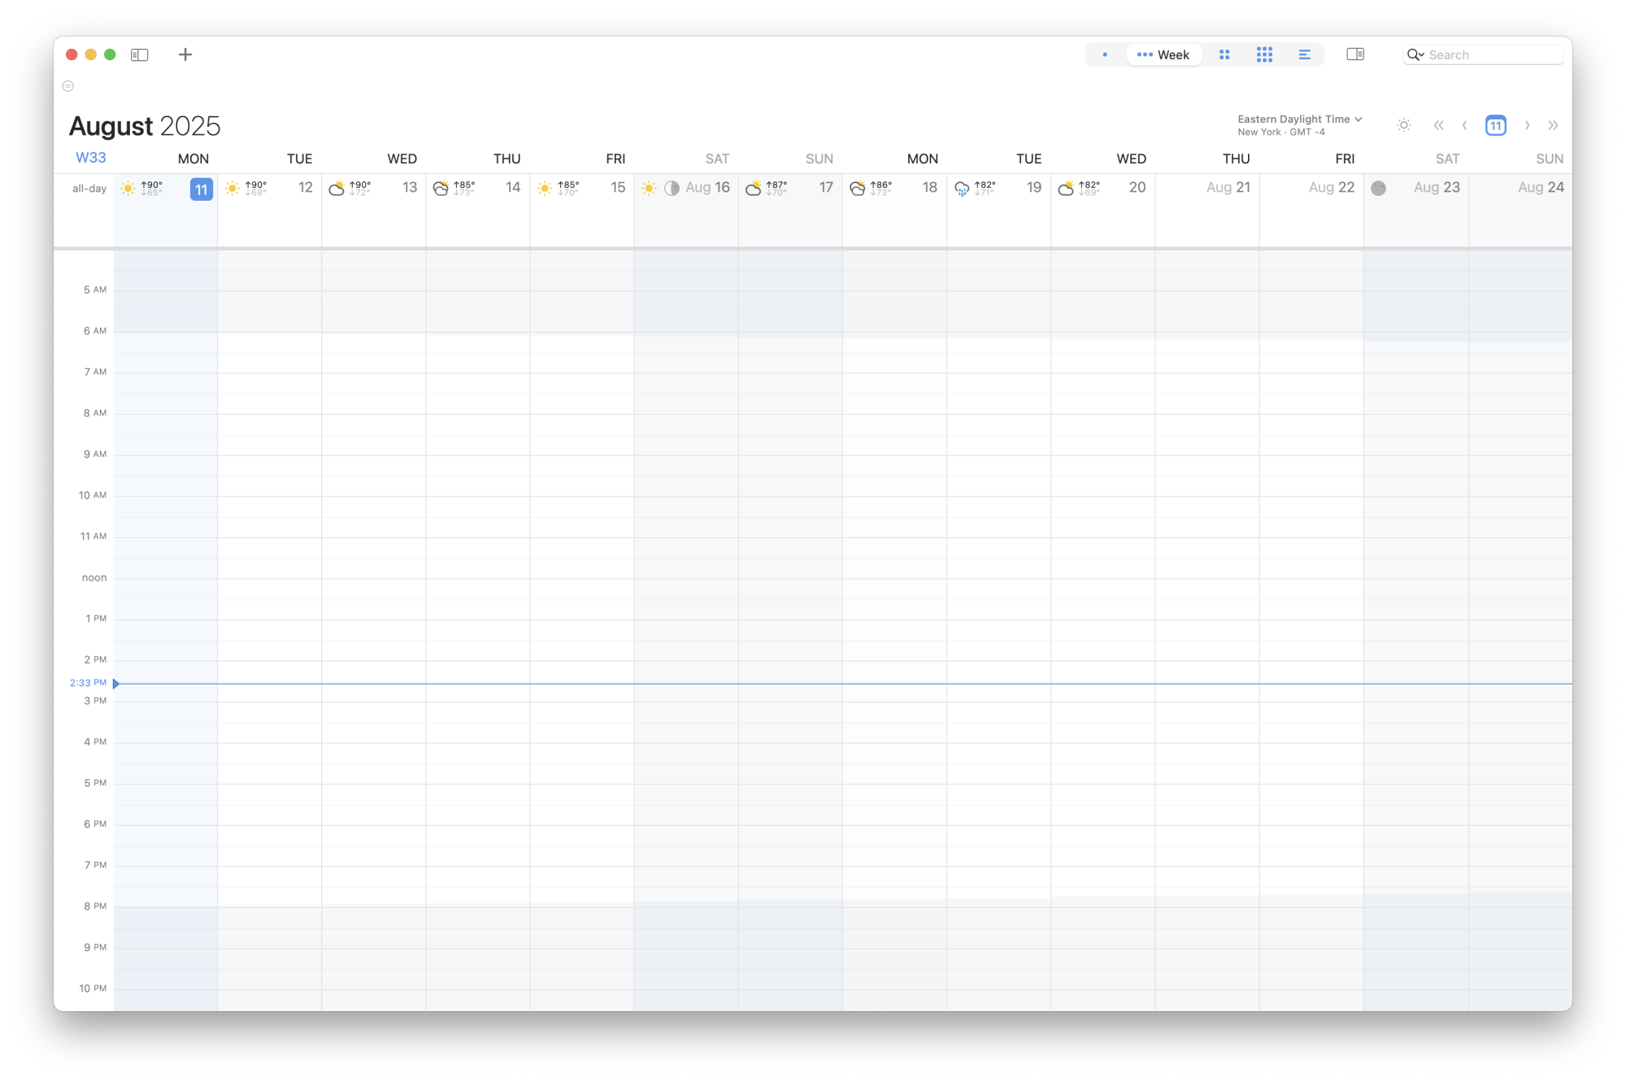Screen dimensions: 1626x1082
Task: Toggle the right inspector panel
Action: [x=1355, y=54]
